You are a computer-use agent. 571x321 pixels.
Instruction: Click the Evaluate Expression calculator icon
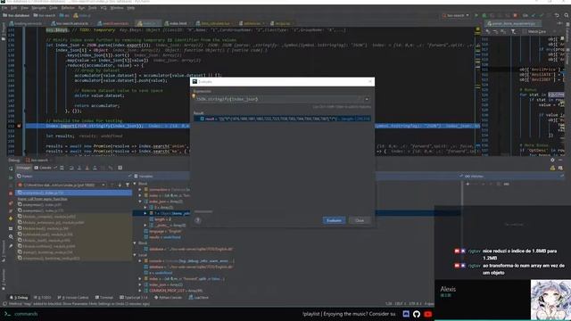[120, 168]
